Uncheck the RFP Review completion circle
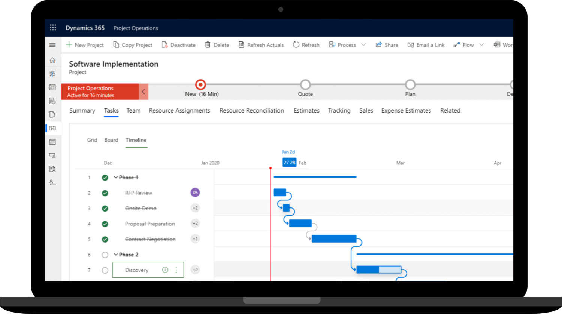Image resolution: width=562 pixels, height=314 pixels. (x=105, y=193)
